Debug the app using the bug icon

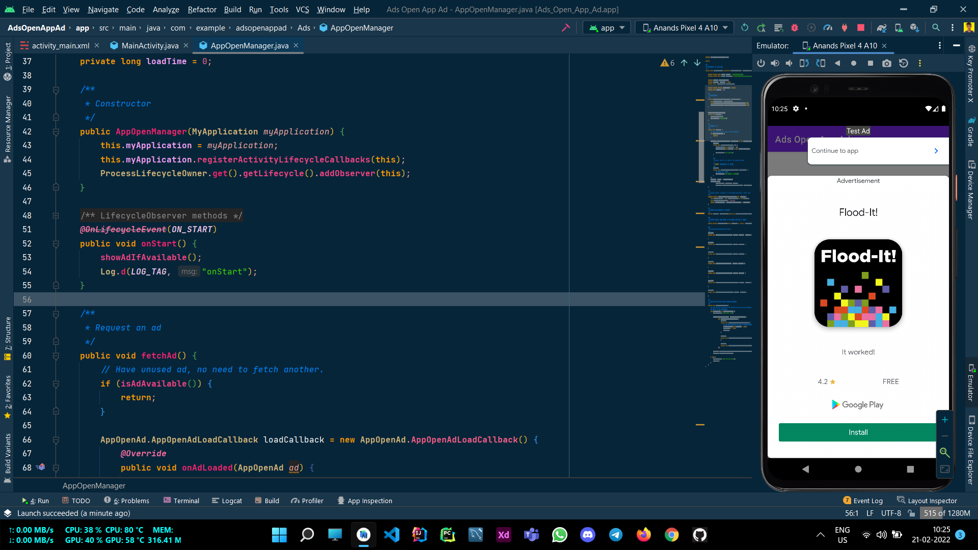coord(795,28)
